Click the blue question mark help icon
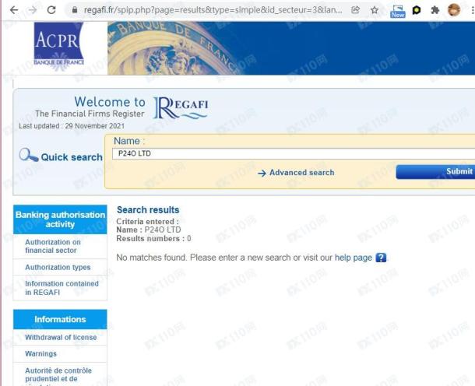 tap(381, 258)
